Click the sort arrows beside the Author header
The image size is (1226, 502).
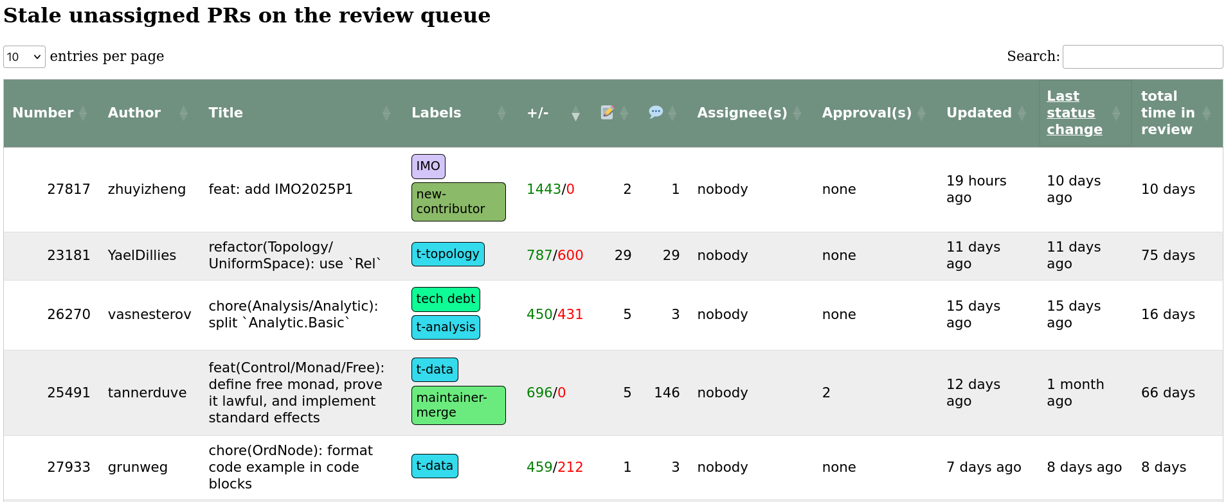tap(183, 114)
